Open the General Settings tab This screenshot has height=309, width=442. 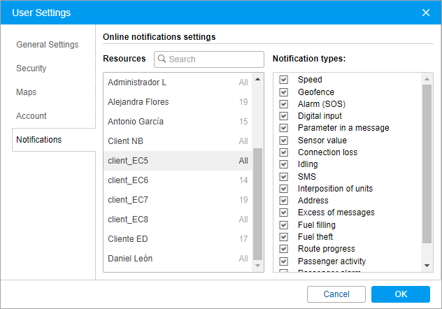[48, 45]
